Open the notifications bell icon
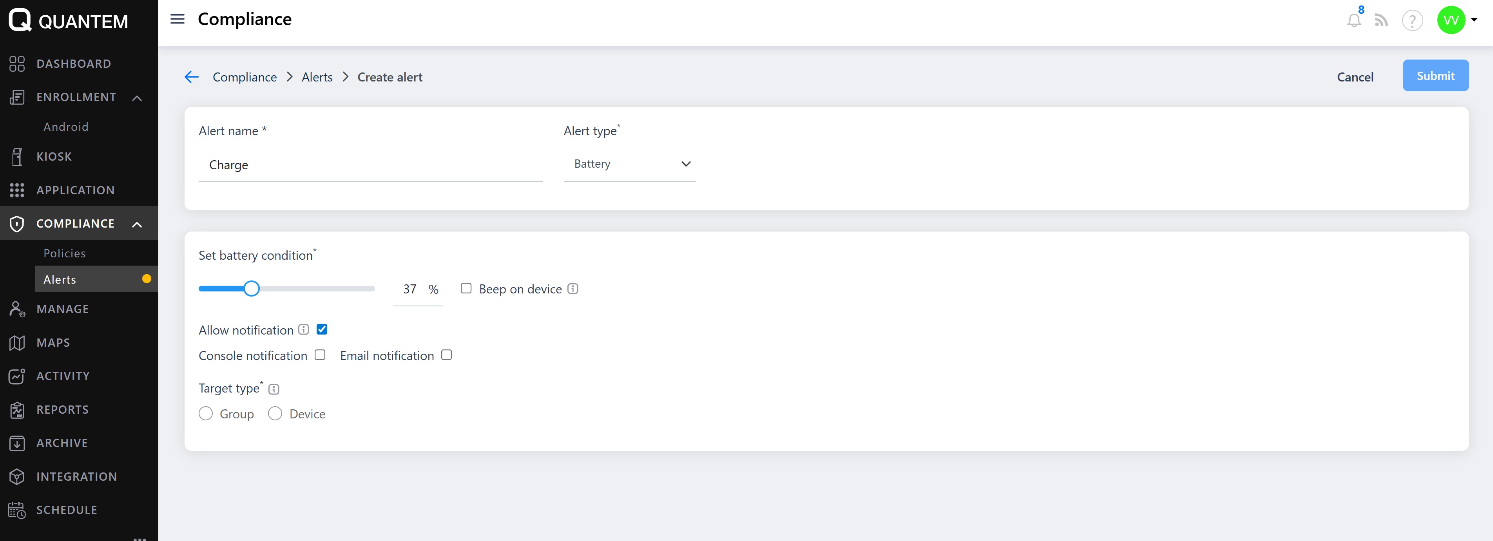 [x=1353, y=20]
